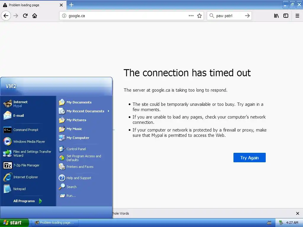Click the VM2 user name header
Image resolution: width=303 pixels, height=227 pixels.
[11, 86]
